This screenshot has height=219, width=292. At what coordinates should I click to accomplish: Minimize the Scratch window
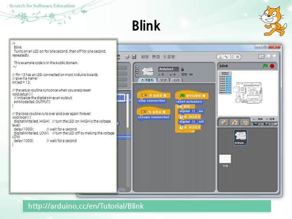[x=258, y=47]
